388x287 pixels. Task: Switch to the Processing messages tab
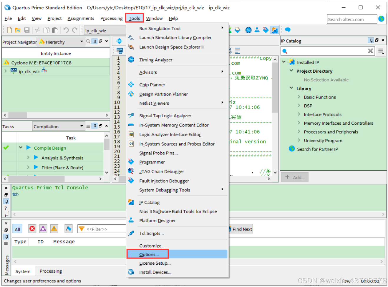51,271
